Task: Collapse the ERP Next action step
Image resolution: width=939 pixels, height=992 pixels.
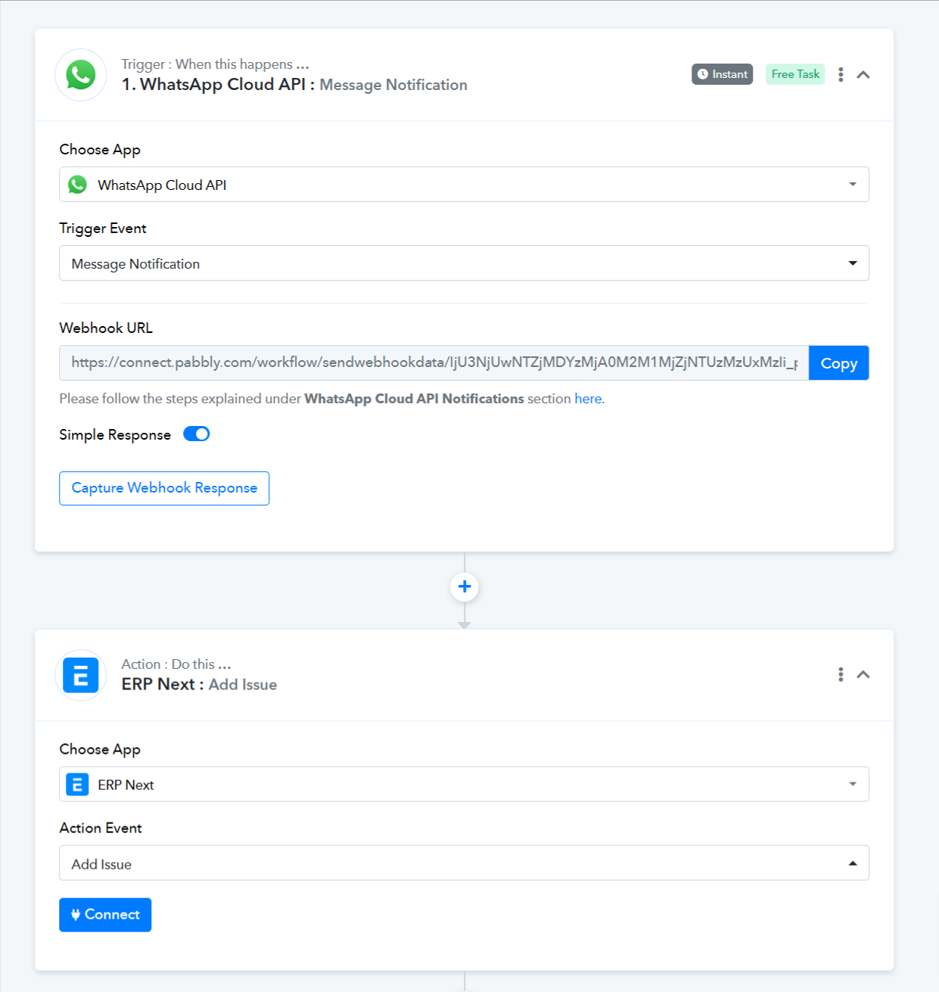Action: 863,674
